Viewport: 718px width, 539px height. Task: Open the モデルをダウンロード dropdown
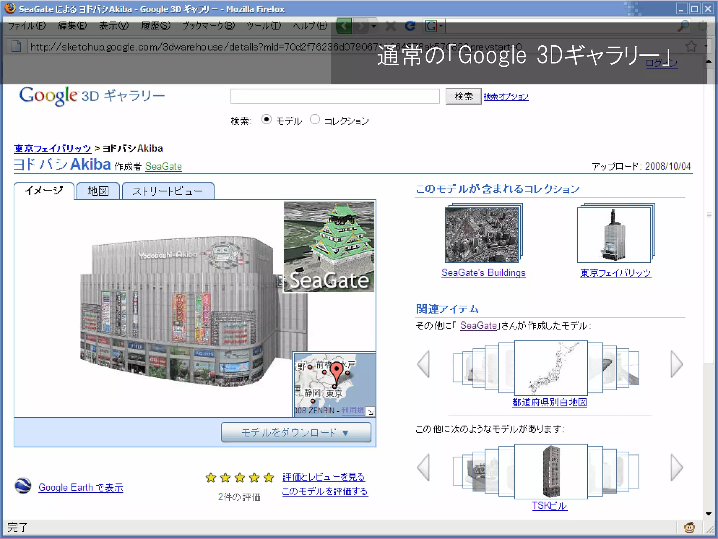click(296, 432)
